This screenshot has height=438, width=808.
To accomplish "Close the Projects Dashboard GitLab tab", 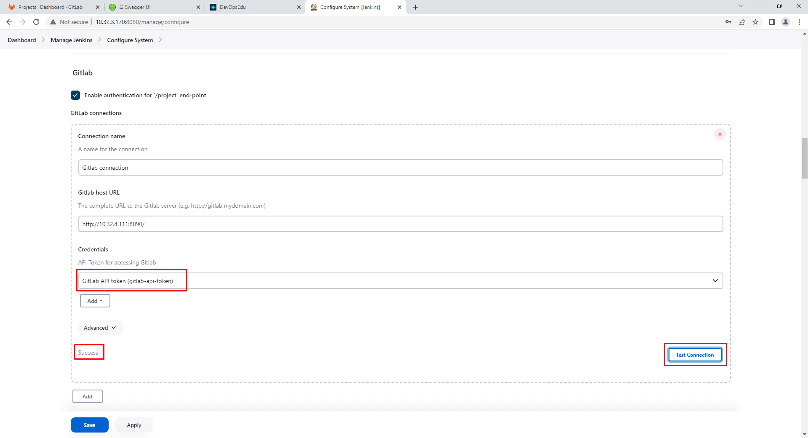I will (98, 7).
